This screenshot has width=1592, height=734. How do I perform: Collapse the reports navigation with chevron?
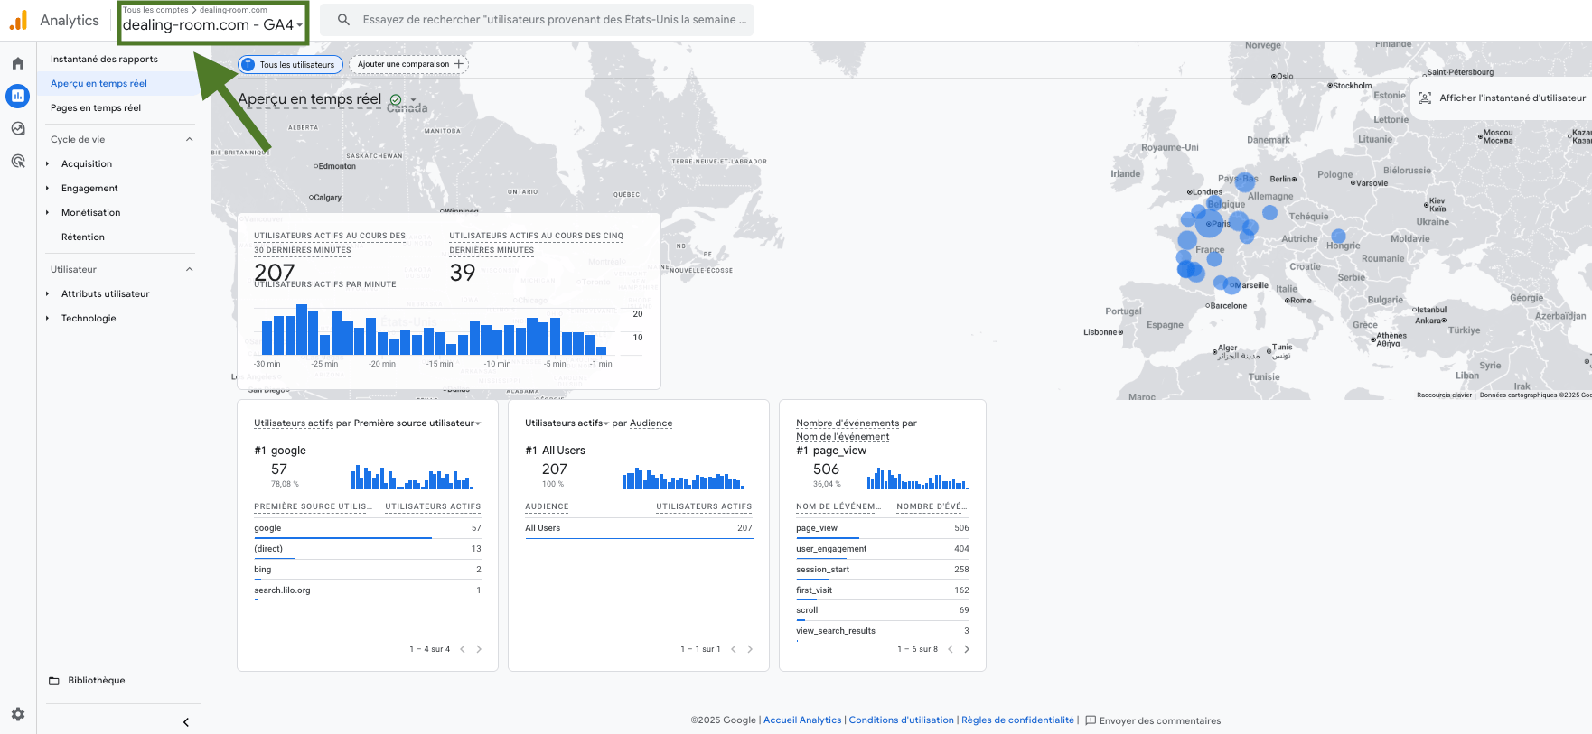(186, 722)
